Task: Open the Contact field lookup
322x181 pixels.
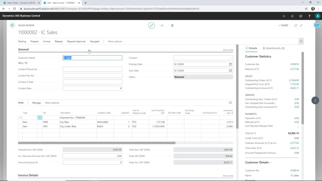Action: click(230, 58)
